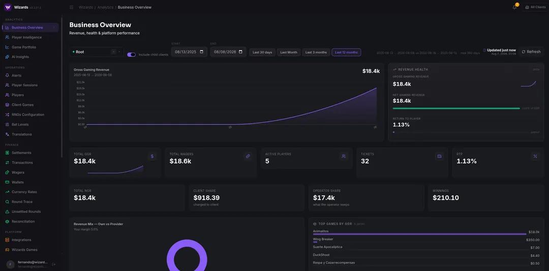Toggle the Include child clients switch
This screenshot has height=271, width=549.
[x=131, y=54]
